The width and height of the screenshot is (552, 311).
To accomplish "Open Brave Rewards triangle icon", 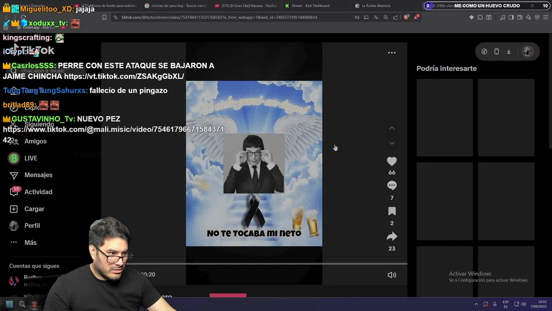I will pos(416,17).
